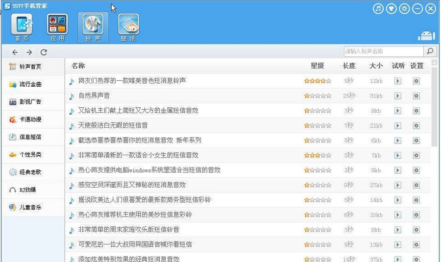Open the skin (shirt) icon in title bar

(x=391, y=9)
